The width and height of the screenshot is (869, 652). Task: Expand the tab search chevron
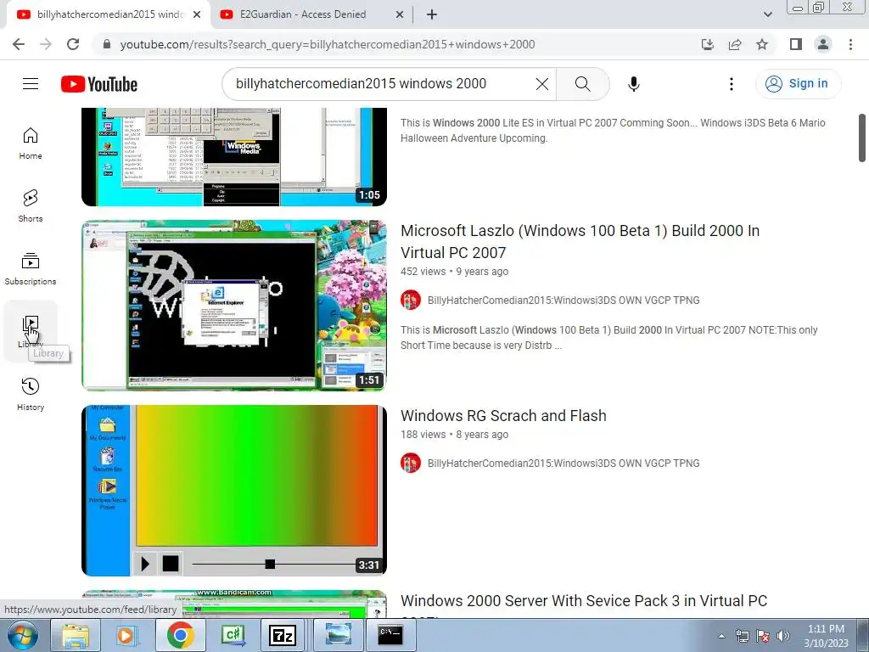(x=767, y=14)
